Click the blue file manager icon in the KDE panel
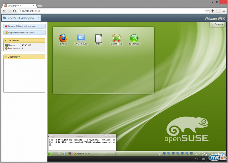 (64, 154)
